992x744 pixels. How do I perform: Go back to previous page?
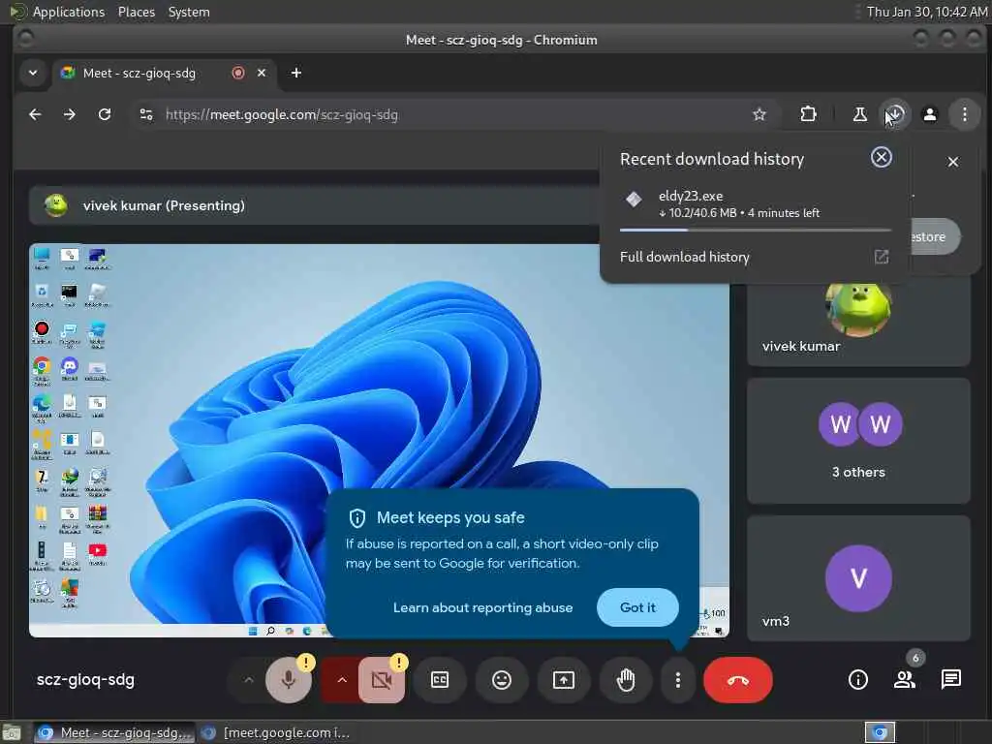pos(36,114)
